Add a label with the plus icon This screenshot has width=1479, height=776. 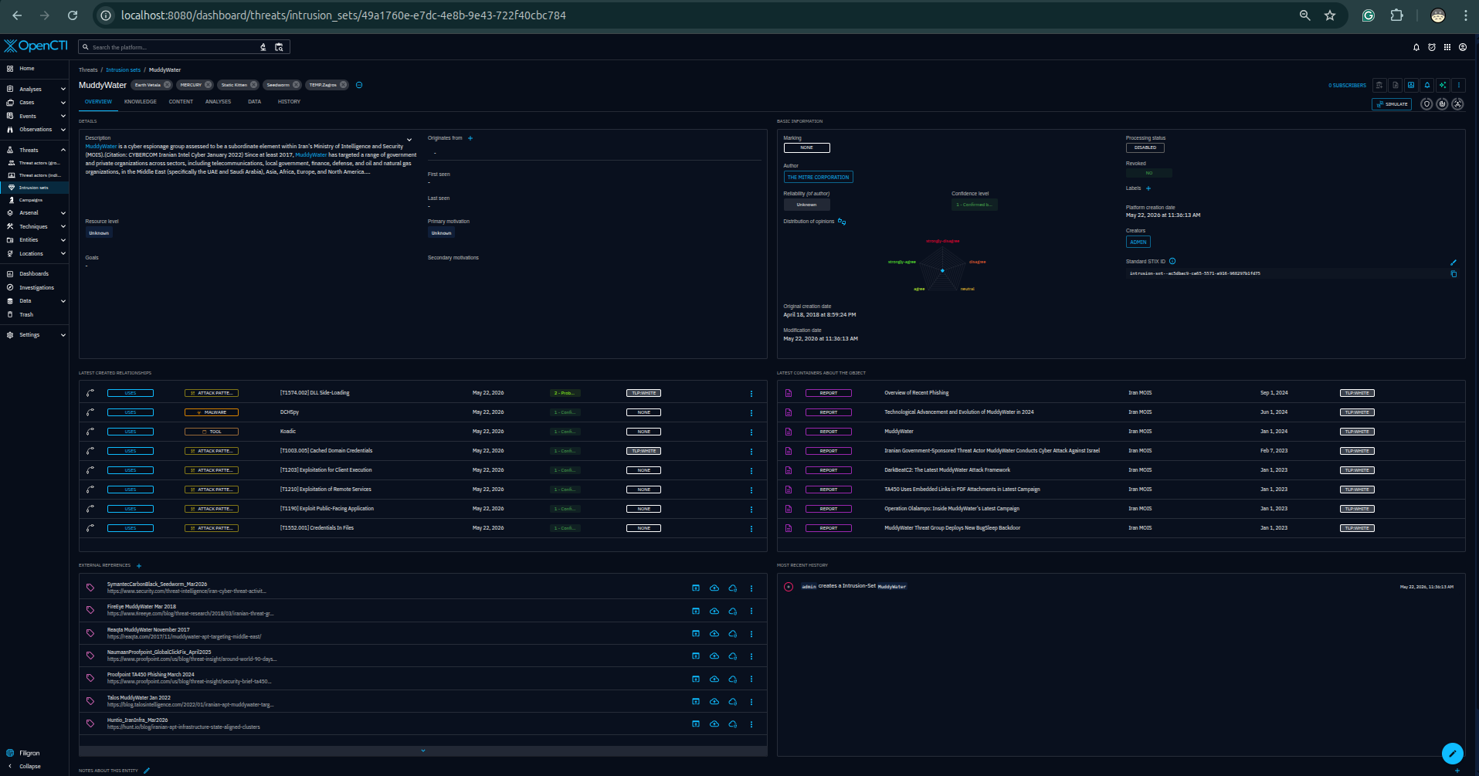point(1148,188)
